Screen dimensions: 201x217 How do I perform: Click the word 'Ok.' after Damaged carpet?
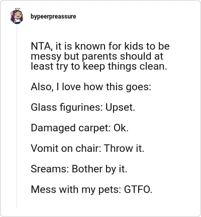(121, 128)
